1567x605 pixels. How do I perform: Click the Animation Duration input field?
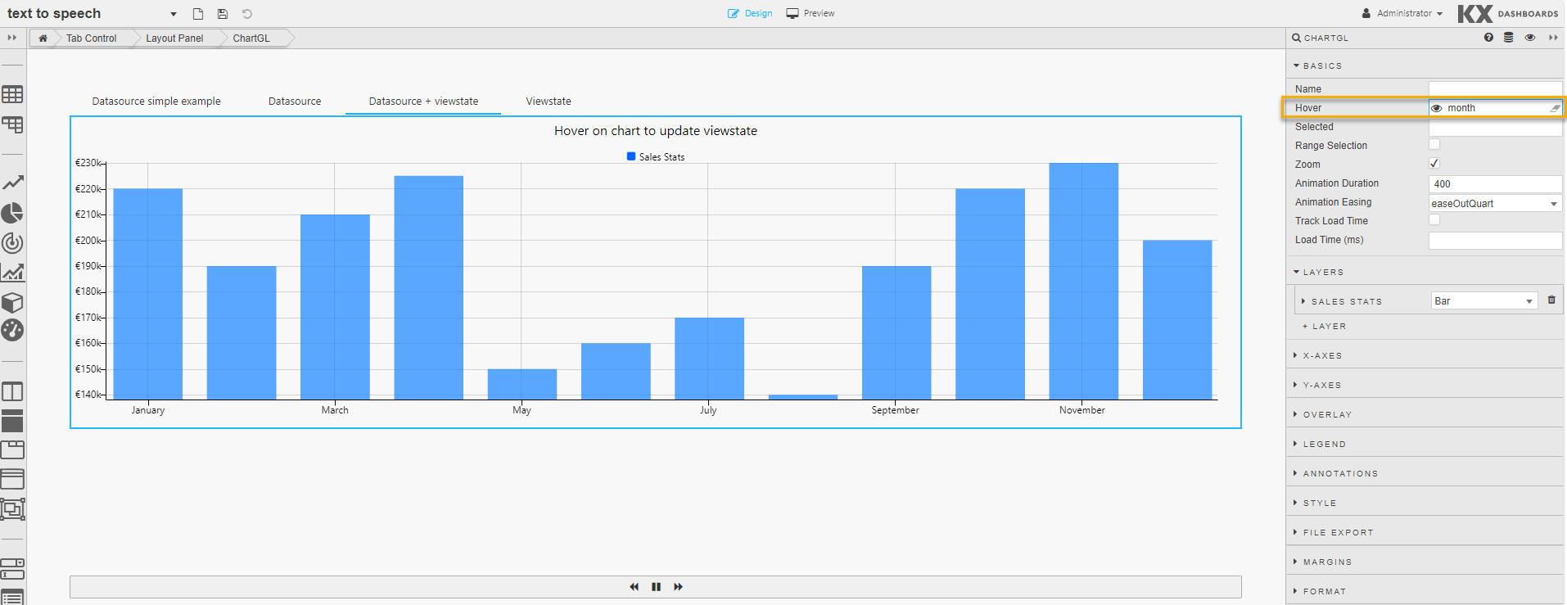pyautogui.click(x=1495, y=184)
